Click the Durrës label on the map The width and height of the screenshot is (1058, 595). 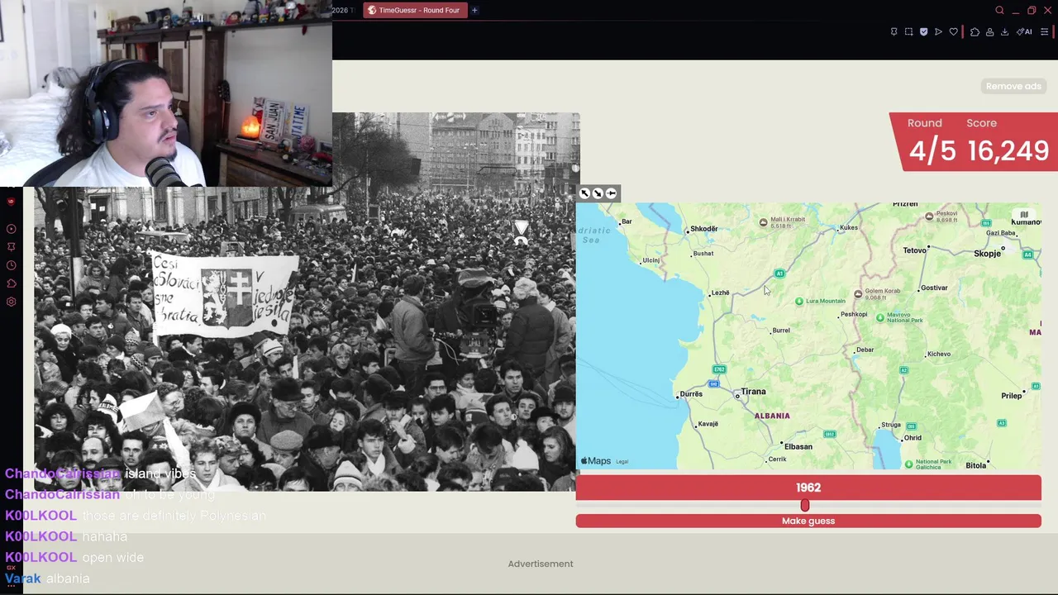click(691, 394)
